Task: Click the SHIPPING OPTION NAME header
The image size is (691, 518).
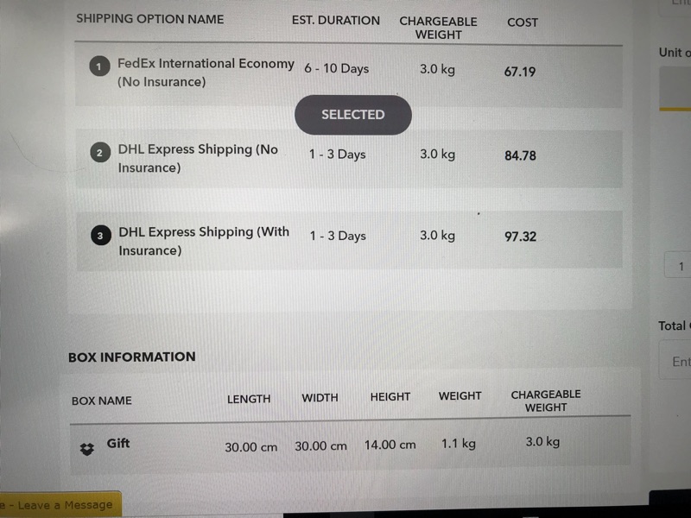Action: point(149,19)
